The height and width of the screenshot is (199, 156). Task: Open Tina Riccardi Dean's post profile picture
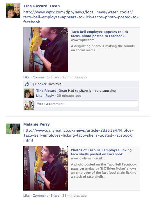click(x=13, y=11)
